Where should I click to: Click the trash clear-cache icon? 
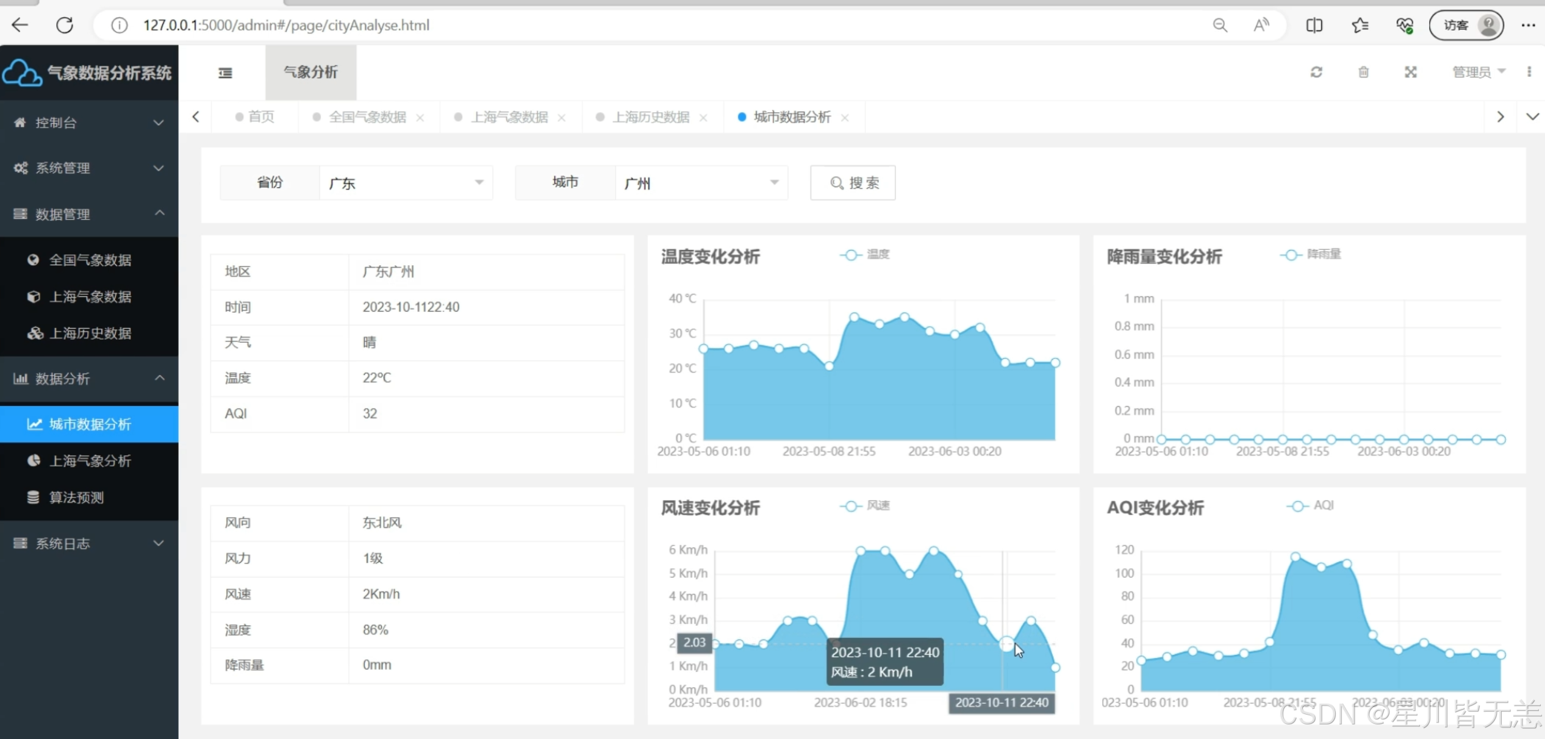[1364, 72]
